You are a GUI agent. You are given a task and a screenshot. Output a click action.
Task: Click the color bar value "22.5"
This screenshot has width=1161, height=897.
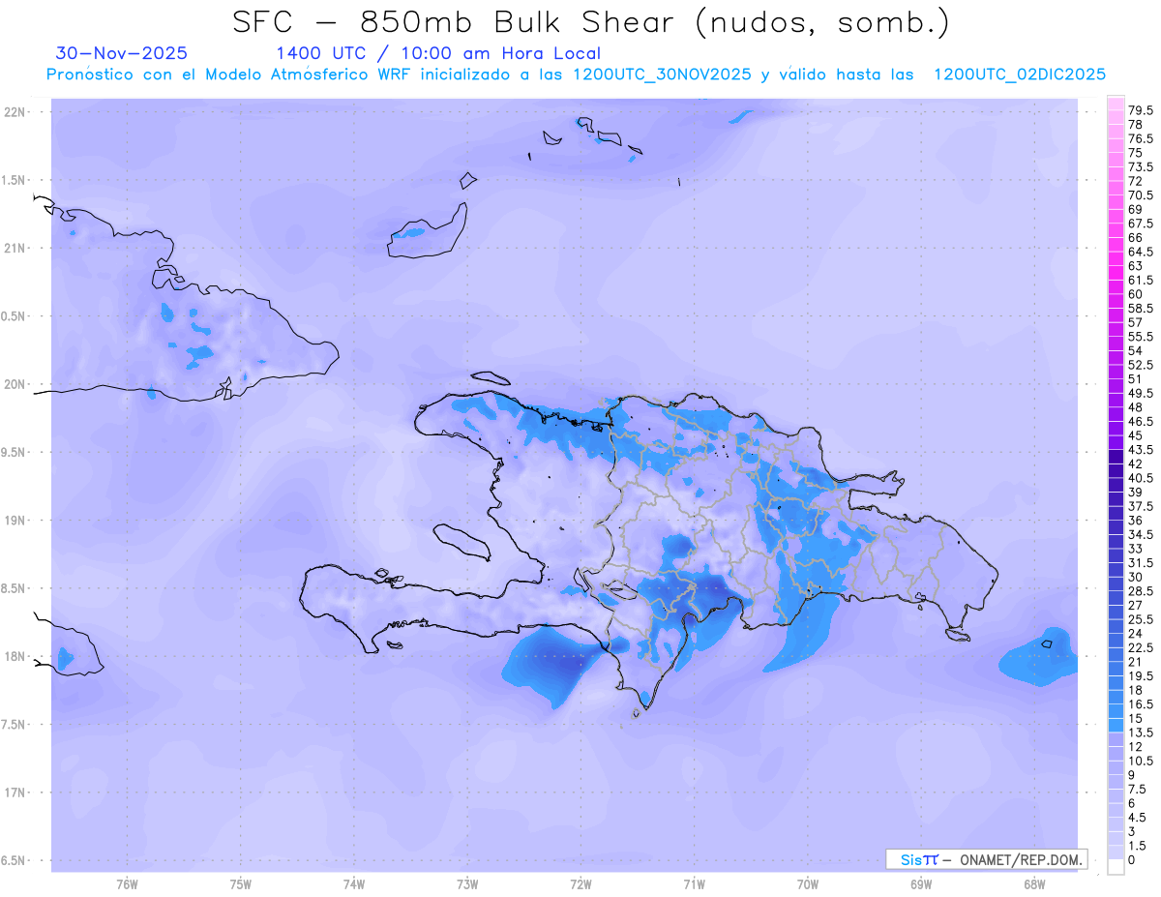point(1141,647)
